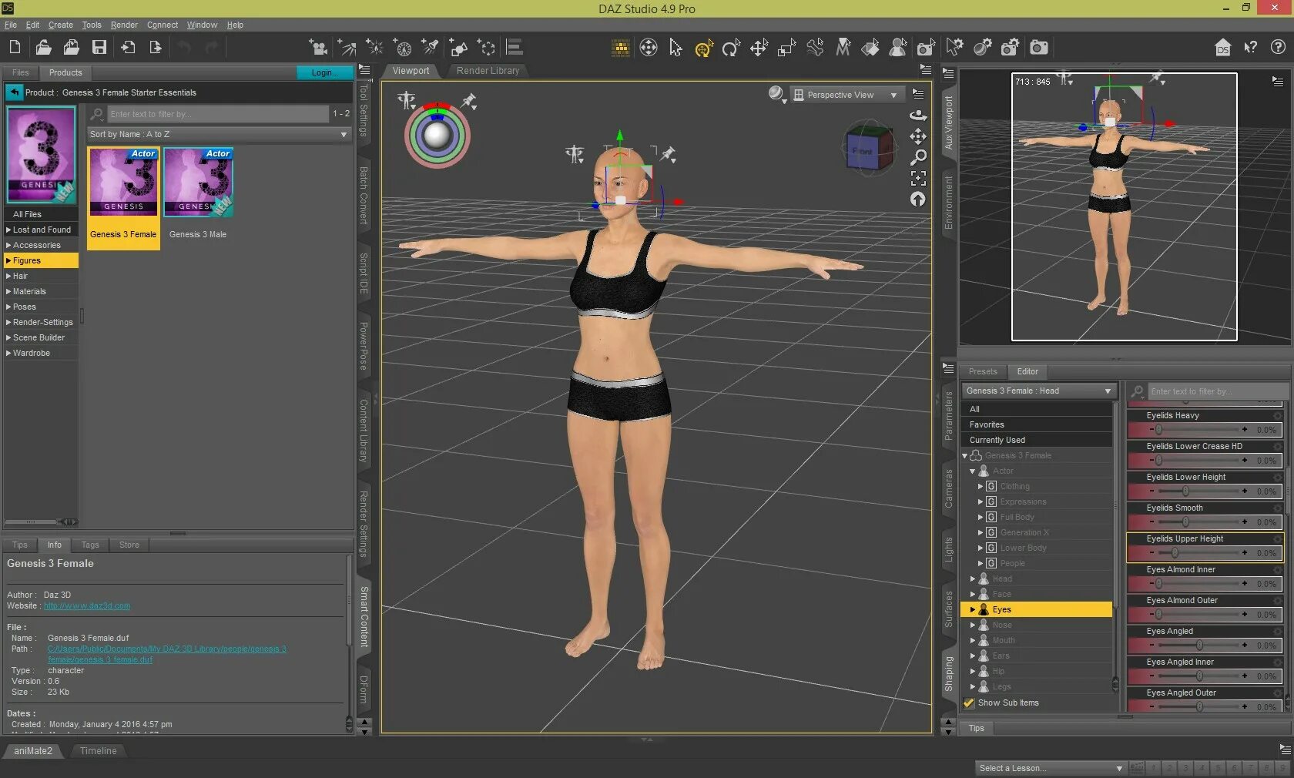
Task: Select the Scale tool
Action: [786, 48]
